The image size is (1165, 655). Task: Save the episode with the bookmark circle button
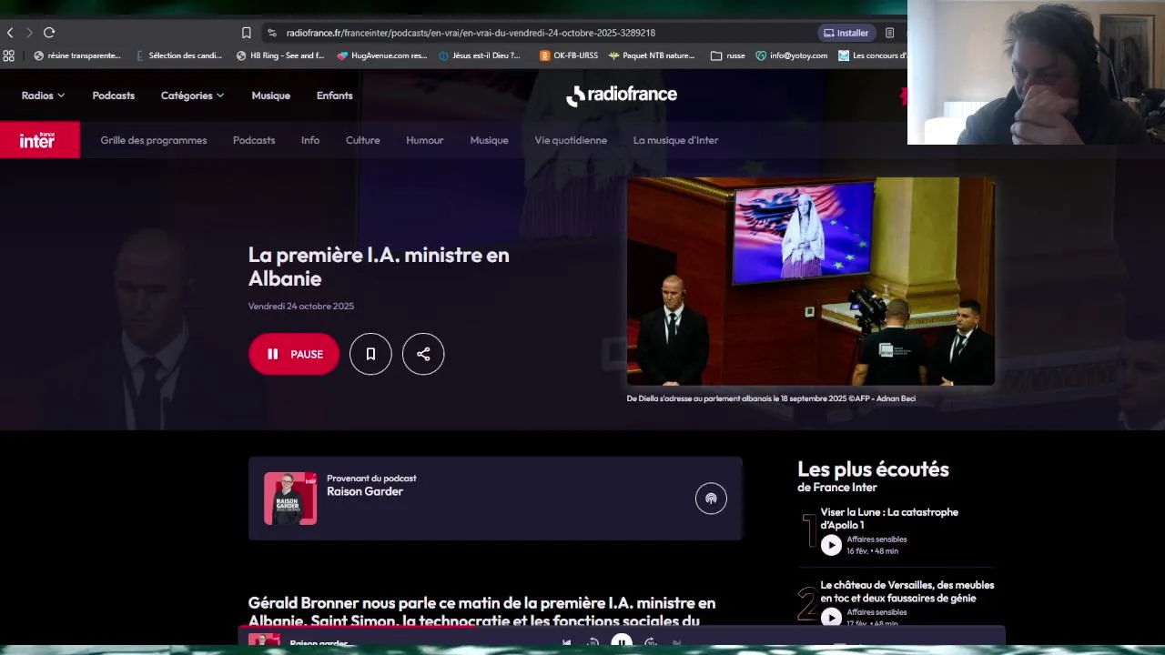[x=370, y=354]
